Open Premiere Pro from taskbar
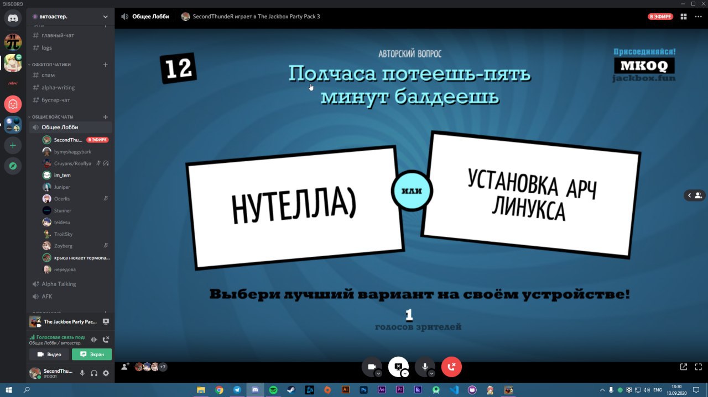 point(400,390)
